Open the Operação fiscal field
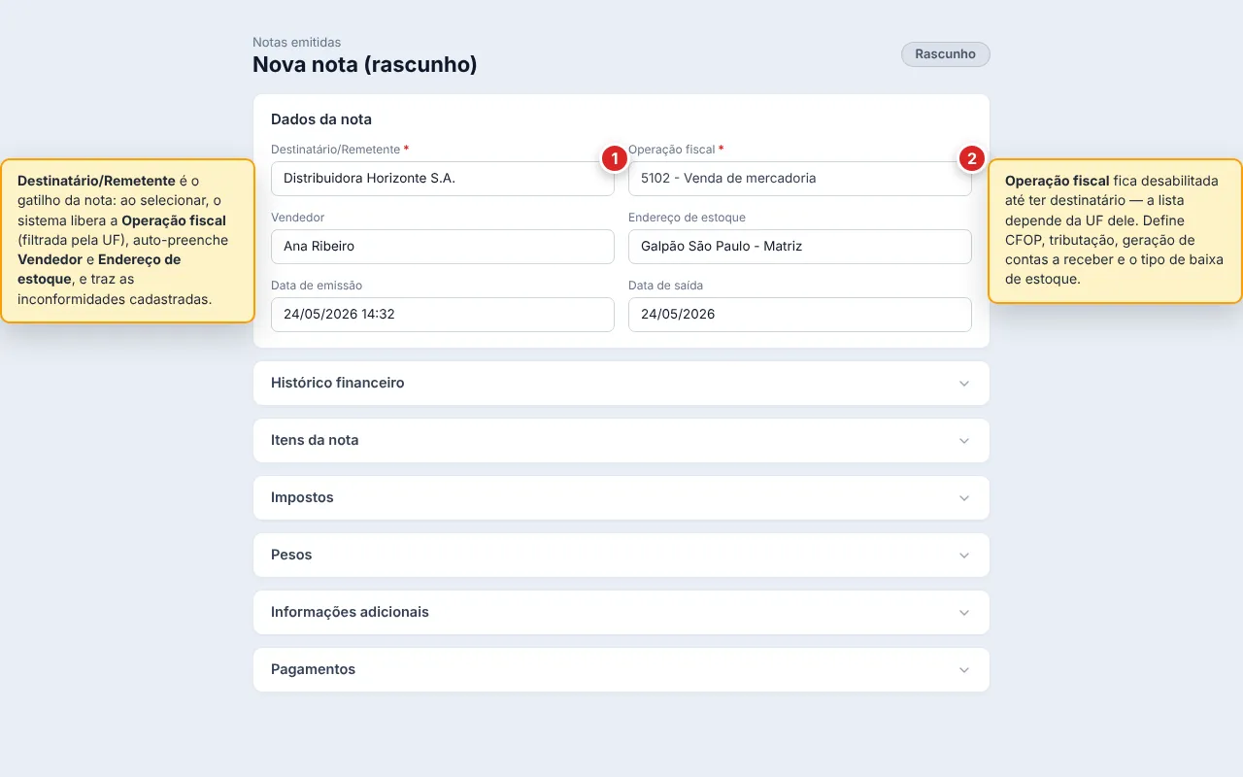Image resolution: width=1243 pixels, height=777 pixels. (x=800, y=179)
